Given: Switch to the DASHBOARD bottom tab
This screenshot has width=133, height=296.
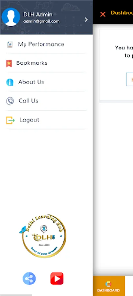Looking at the screenshot, I should point(109,285).
